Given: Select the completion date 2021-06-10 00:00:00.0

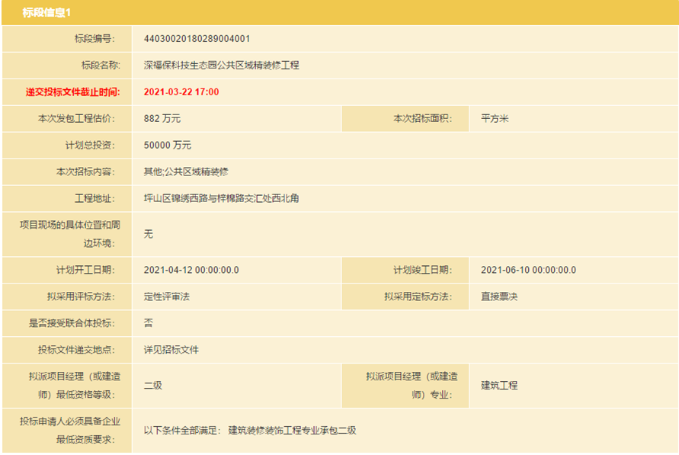Looking at the screenshot, I should [528, 270].
